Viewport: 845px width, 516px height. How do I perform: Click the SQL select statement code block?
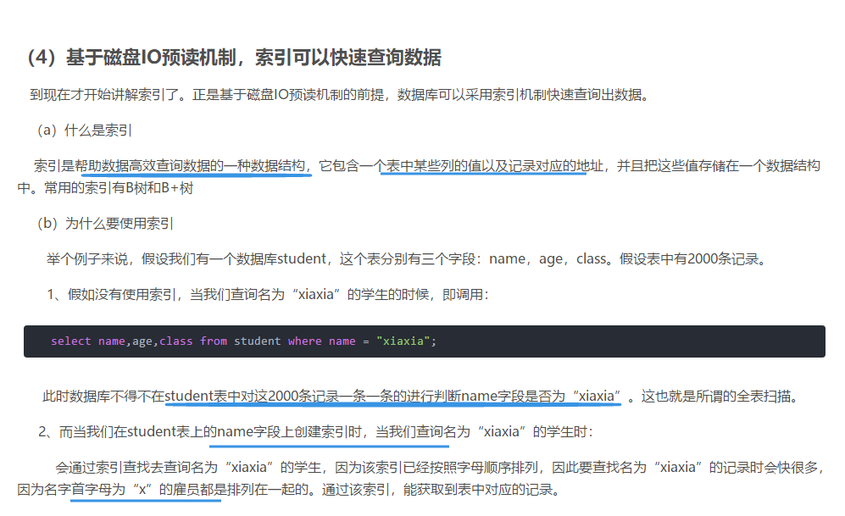(424, 341)
